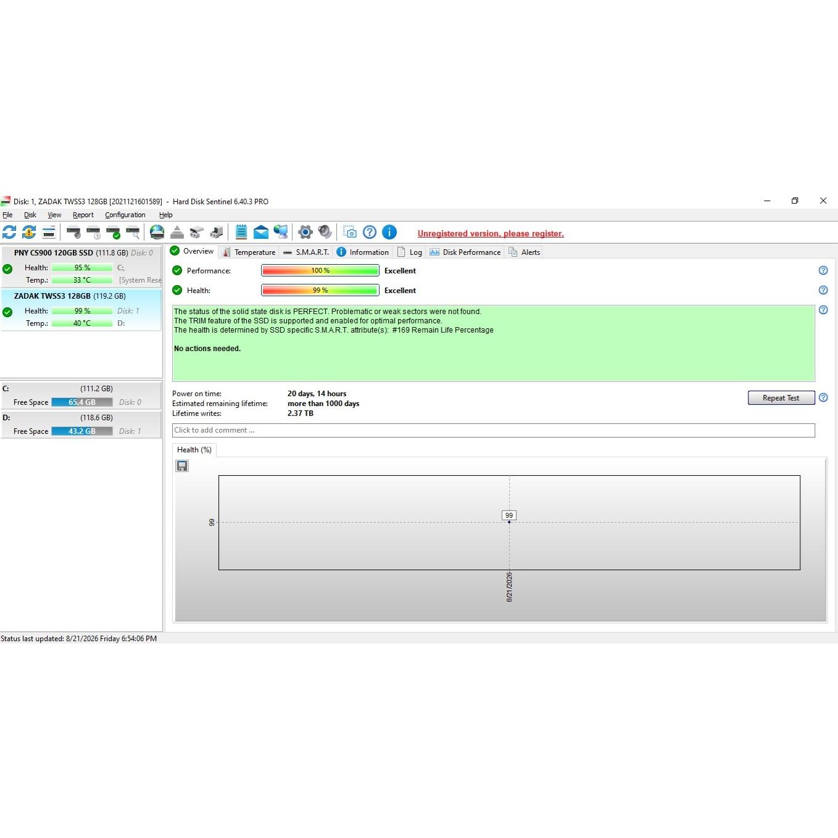The height and width of the screenshot is (838, 838).
Task: Switch to the Alerts tab
Action: click(524, 252)
